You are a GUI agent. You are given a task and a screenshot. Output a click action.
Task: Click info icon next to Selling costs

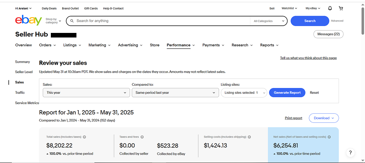tap(249, 137)
